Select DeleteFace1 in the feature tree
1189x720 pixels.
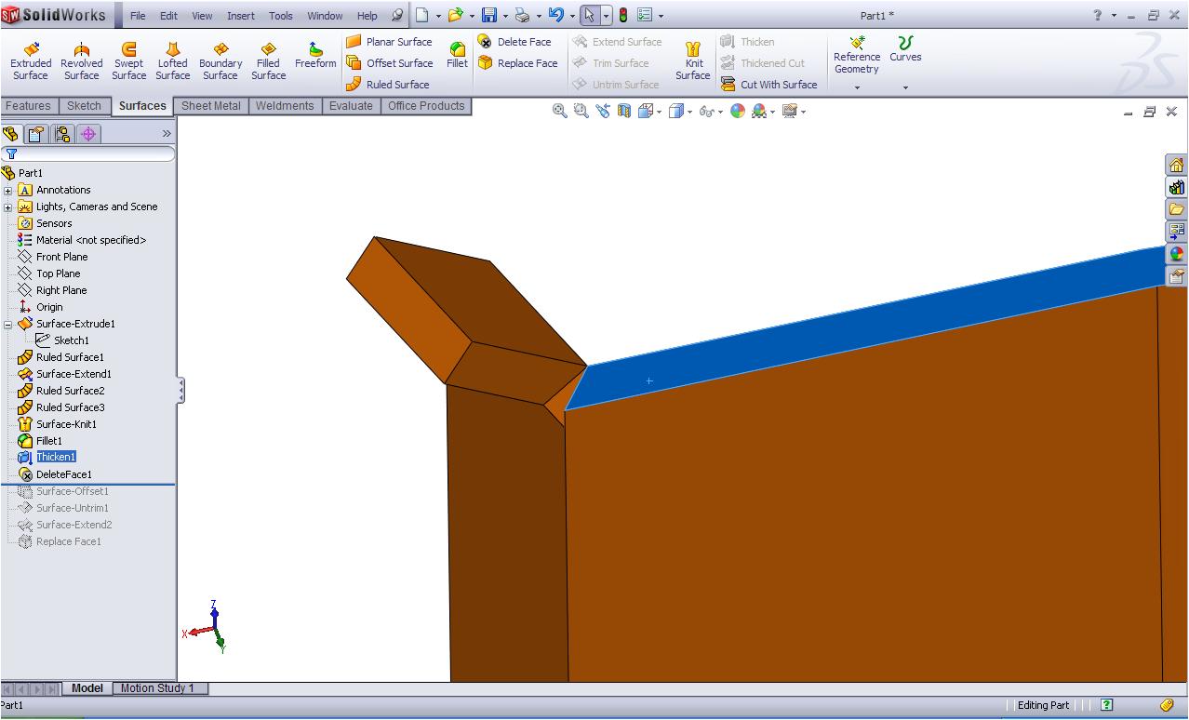coord(63,474)
